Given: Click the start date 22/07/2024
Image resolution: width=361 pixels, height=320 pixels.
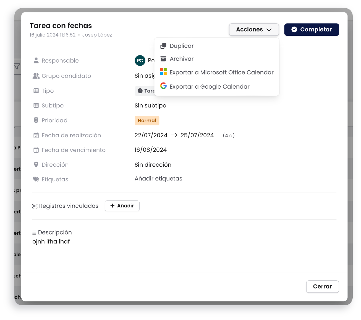Looking at the screenshot, I should tap(151, 135).
